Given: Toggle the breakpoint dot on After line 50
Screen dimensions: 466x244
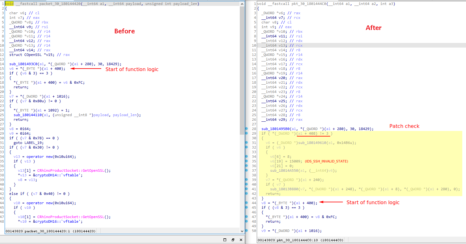Looking at the screenshot, I should 247,231.
